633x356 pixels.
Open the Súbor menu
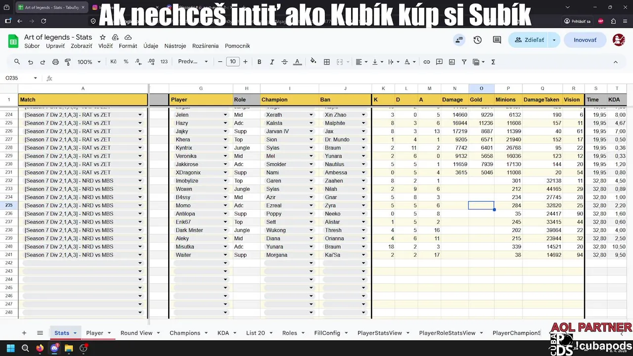point(32,46)
